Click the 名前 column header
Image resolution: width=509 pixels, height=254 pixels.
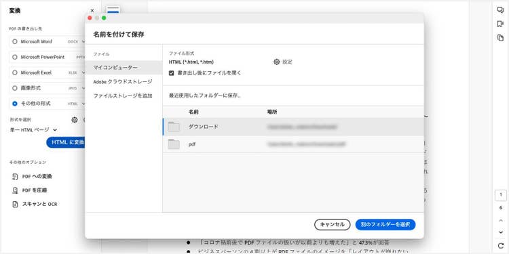[x=193, y=112]
